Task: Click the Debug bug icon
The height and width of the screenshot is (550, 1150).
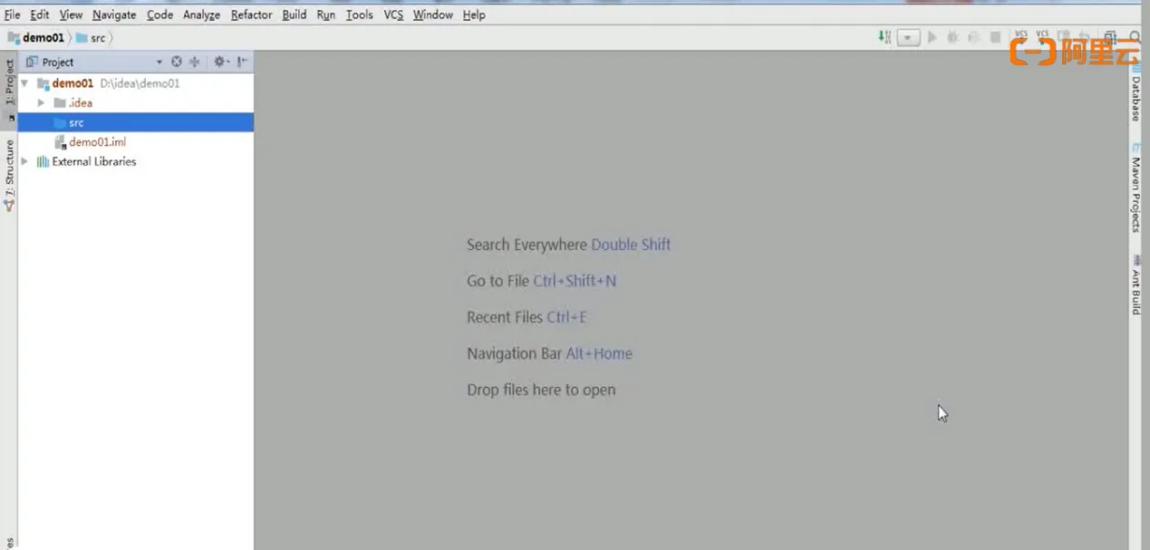Action: pos(952,37)
